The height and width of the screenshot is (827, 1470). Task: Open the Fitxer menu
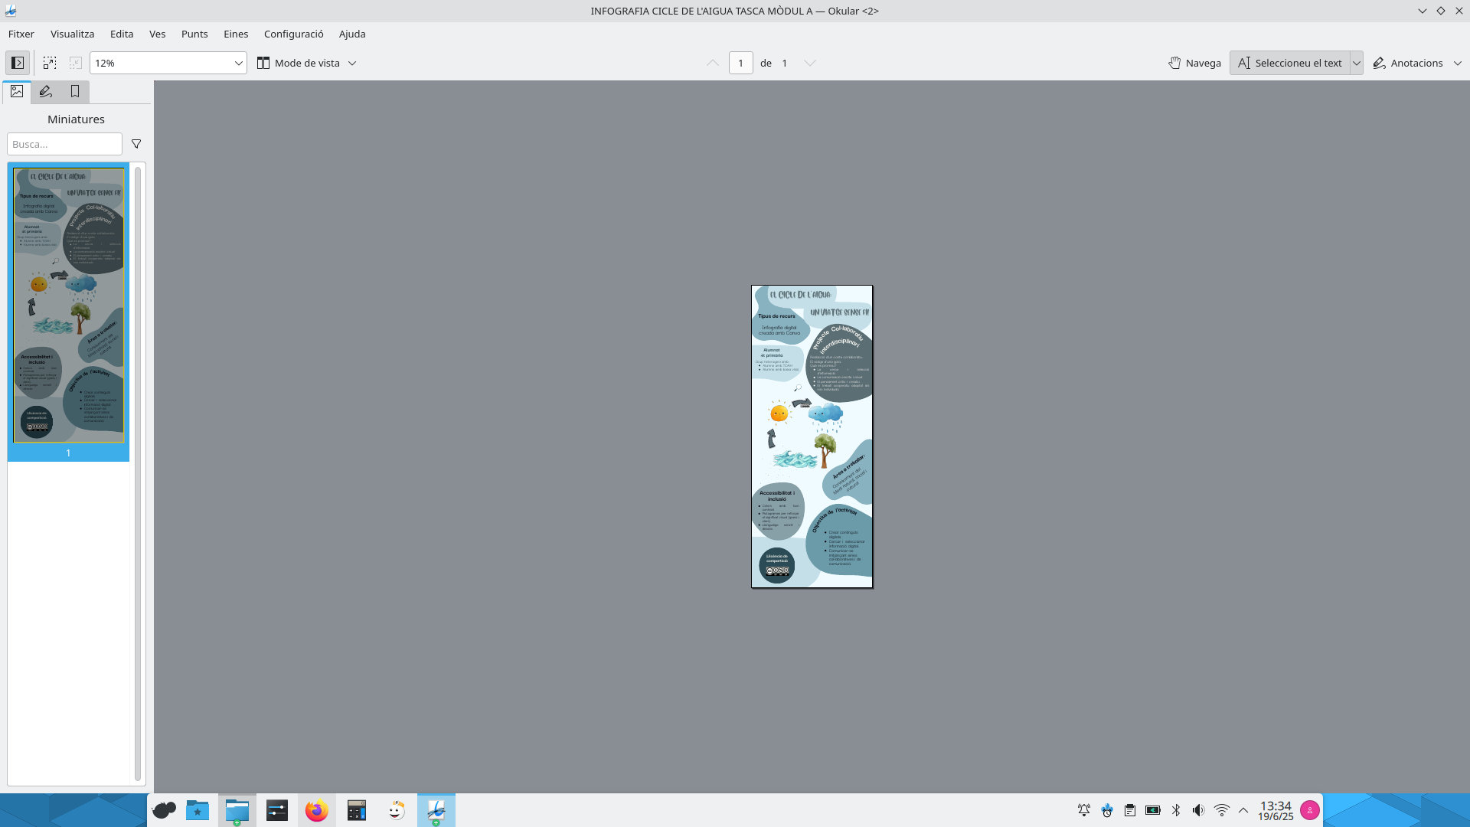click(21, 34)
